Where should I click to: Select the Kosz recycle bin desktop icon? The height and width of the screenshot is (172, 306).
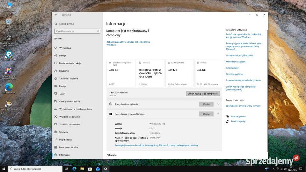click(x=9, y=23)
